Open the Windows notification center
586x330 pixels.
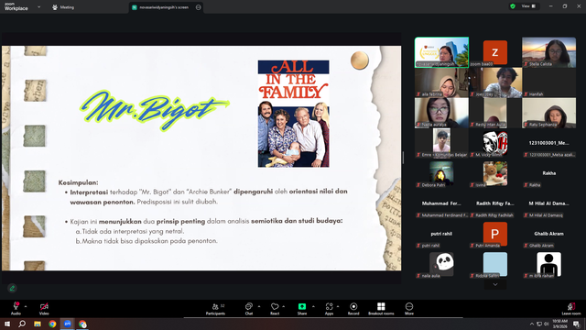tap(577, 324)
